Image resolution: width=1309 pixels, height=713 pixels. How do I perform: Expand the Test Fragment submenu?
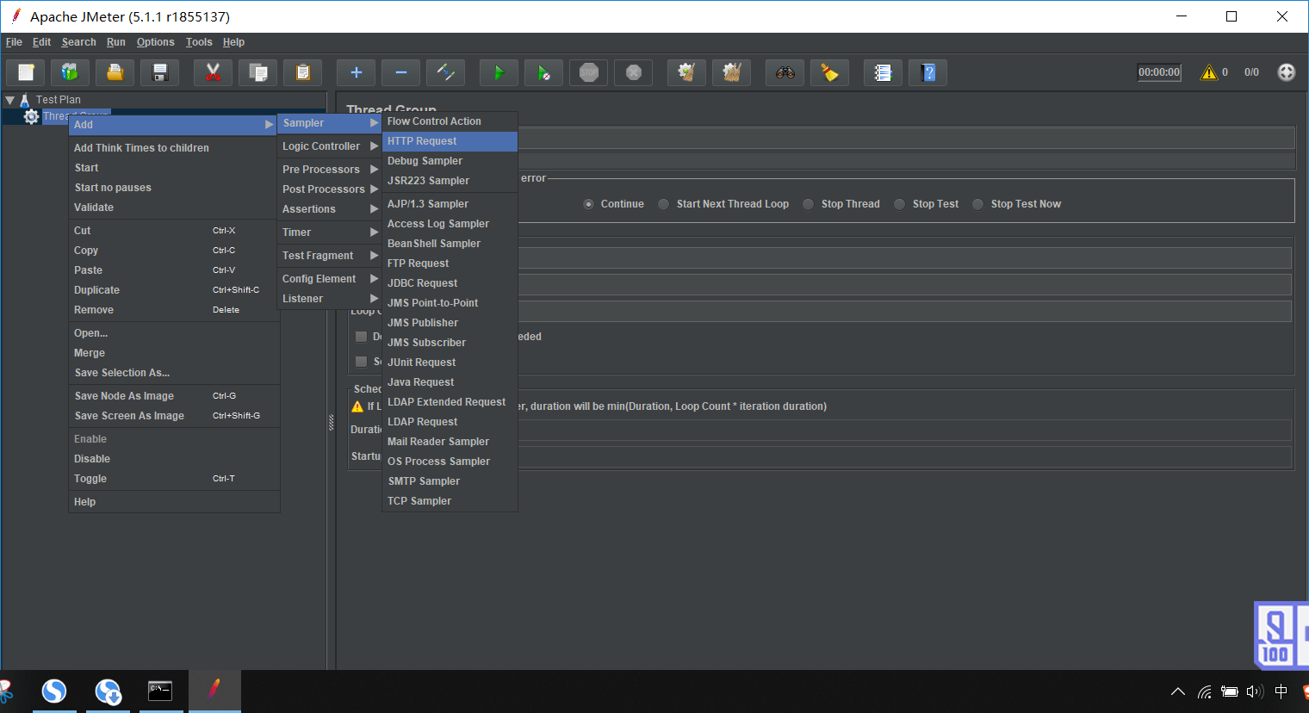[329, 256]
